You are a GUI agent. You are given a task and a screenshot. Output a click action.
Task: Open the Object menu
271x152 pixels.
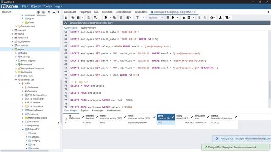[36, 6]
